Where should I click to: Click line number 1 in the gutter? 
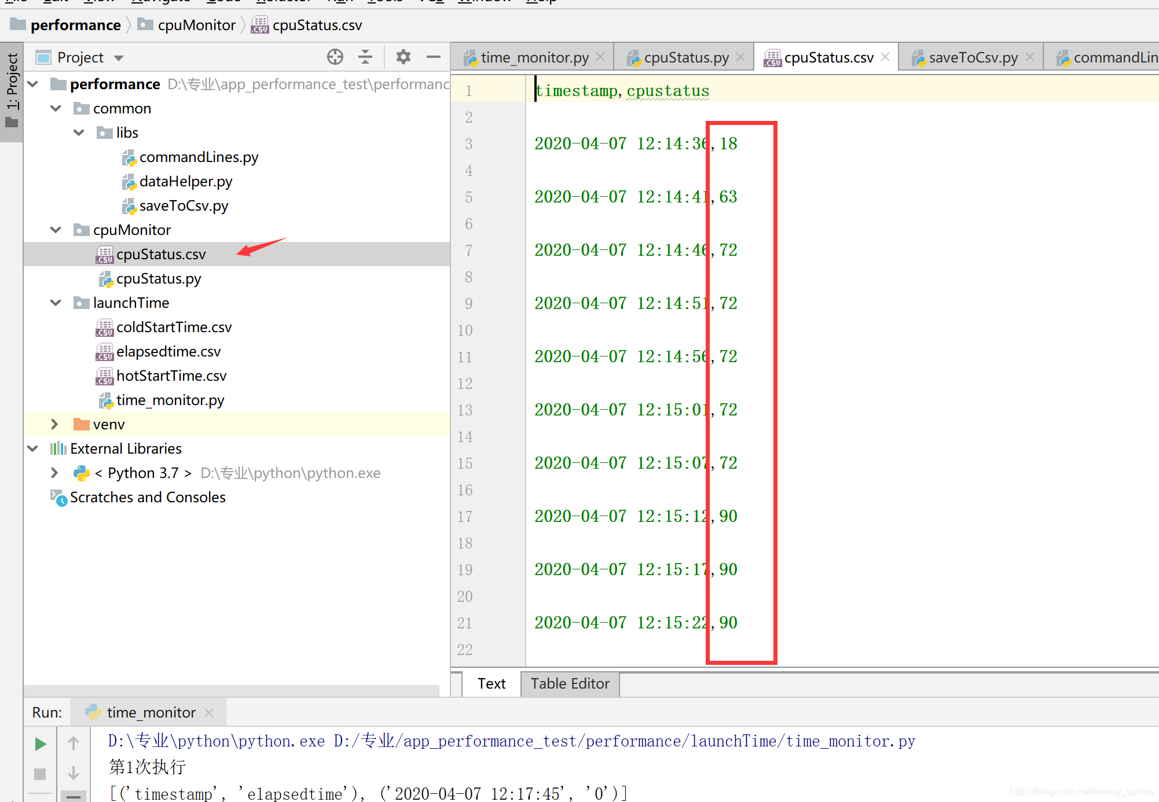coord(468,91)
